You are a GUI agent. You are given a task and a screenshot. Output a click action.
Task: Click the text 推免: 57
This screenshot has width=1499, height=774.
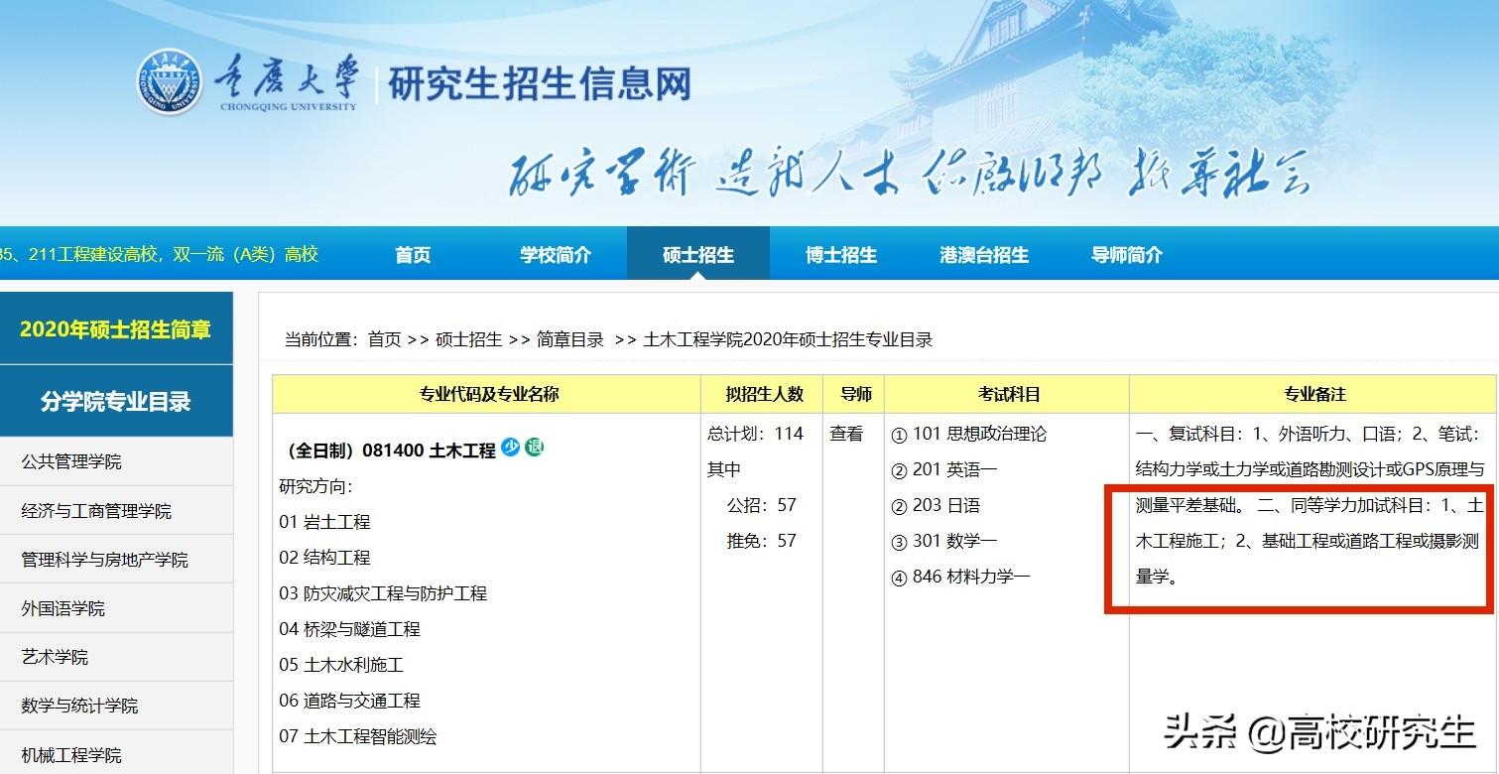762,541
